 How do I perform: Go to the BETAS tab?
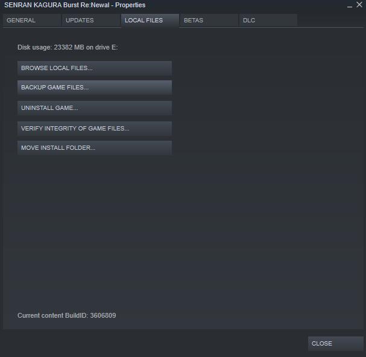[209, 21]
